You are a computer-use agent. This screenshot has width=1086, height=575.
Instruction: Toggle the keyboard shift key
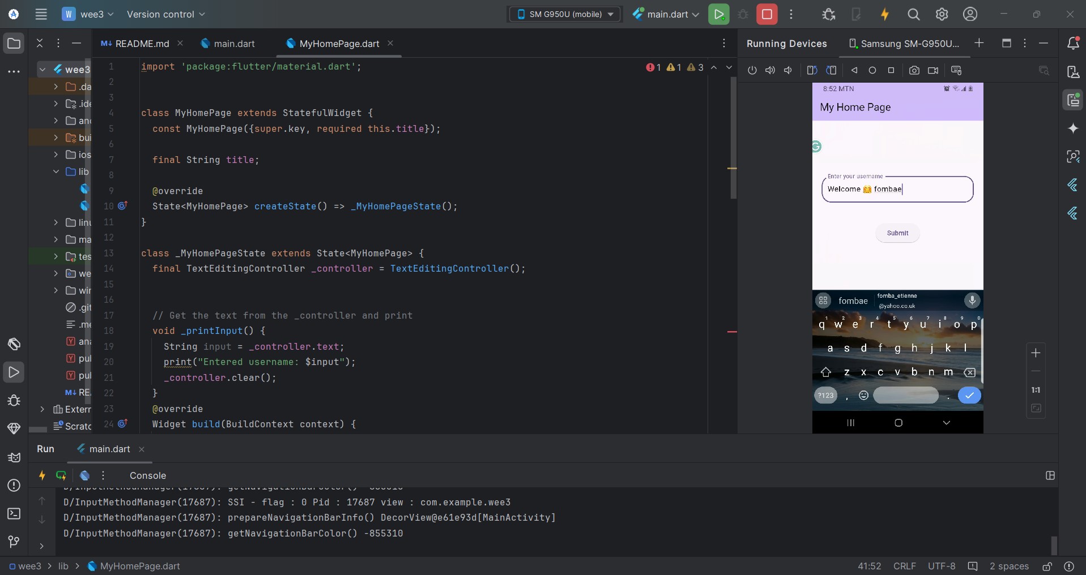tap(825, 372)
